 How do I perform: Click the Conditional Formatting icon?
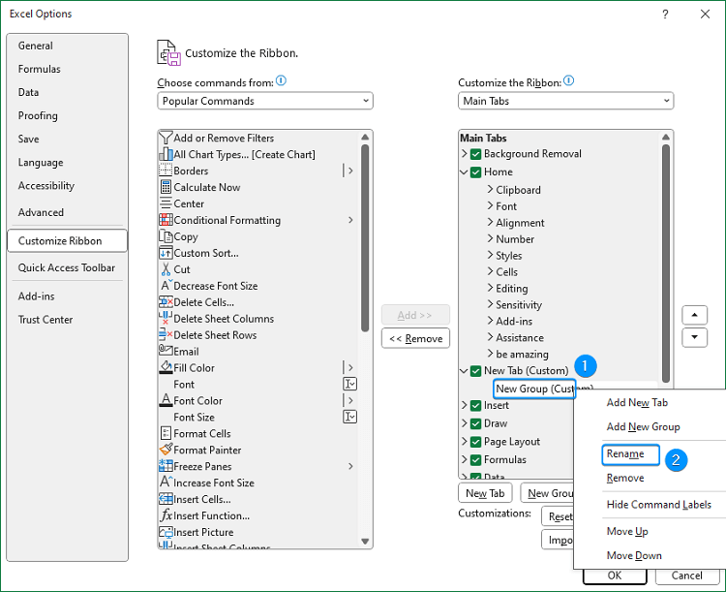click(x=166, y=220)
